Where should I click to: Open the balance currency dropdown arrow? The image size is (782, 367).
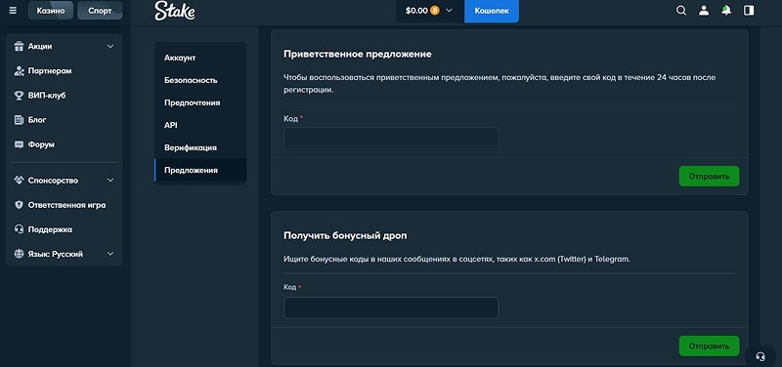coord(449,11)
